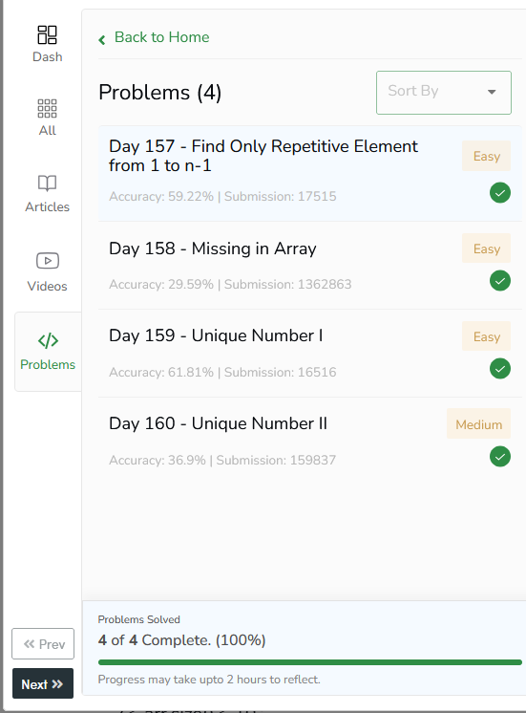
Task: Open Day 160 - Unique Number II problem
Action: pyautogui.click(x=218, y=423)
